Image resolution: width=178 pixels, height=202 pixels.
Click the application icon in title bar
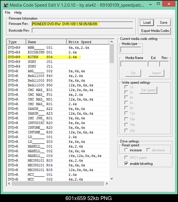(x=6, y=5)
